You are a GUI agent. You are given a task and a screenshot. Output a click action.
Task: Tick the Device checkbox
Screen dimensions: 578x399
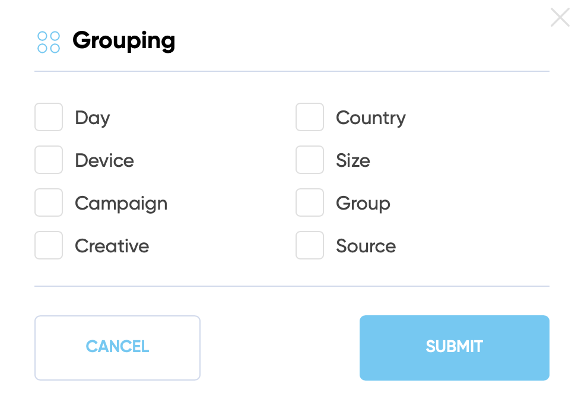[49, 160]
